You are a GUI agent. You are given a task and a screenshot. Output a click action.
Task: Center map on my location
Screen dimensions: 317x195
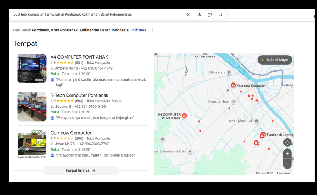pos(287,142)
